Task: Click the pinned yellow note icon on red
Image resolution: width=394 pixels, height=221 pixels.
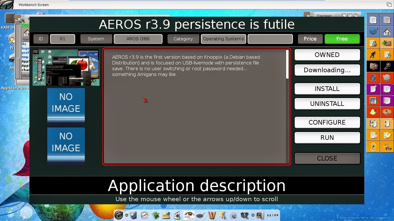Action: point(373,112)
